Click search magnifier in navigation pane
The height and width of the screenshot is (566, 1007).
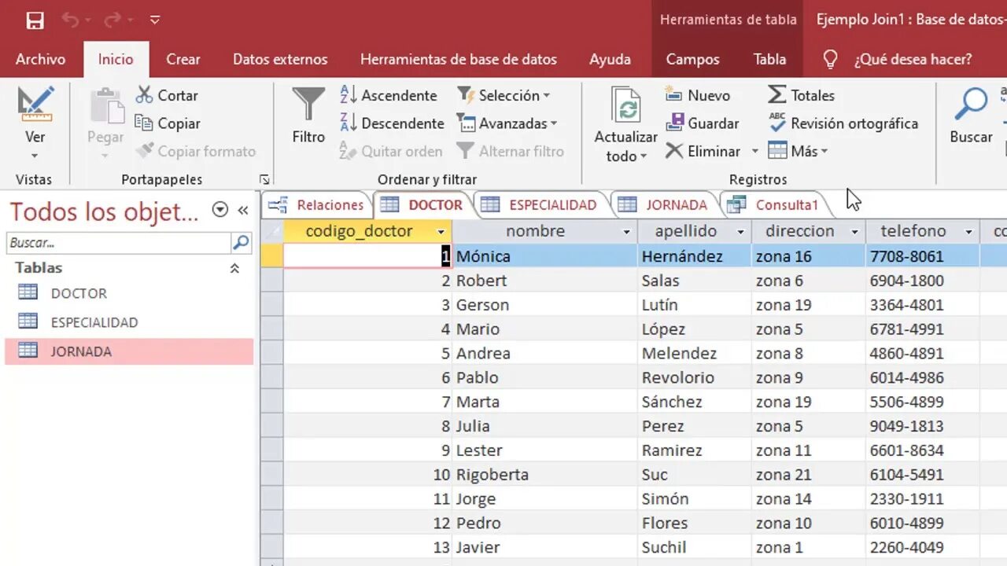tap(241, 243)
